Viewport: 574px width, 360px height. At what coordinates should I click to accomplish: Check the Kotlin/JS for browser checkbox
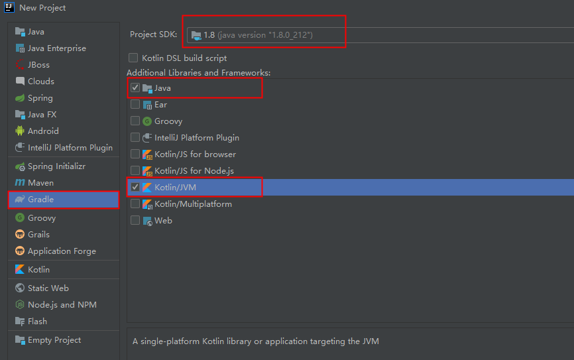135,154
